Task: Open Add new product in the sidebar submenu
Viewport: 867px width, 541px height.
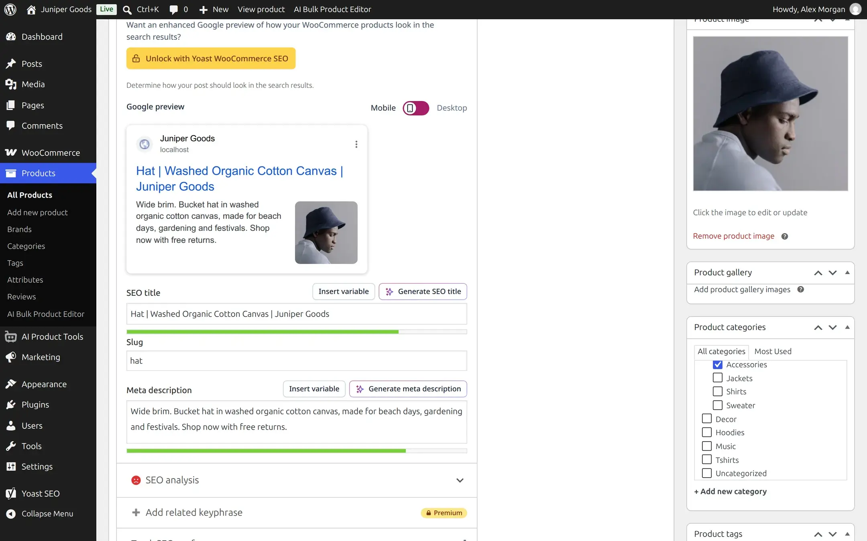Action: coord(37,212)
